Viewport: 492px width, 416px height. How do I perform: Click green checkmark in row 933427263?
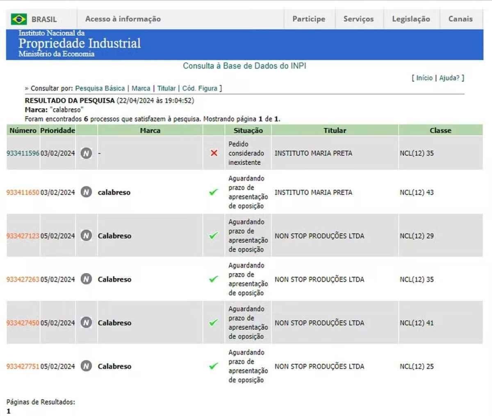[214, 279]
